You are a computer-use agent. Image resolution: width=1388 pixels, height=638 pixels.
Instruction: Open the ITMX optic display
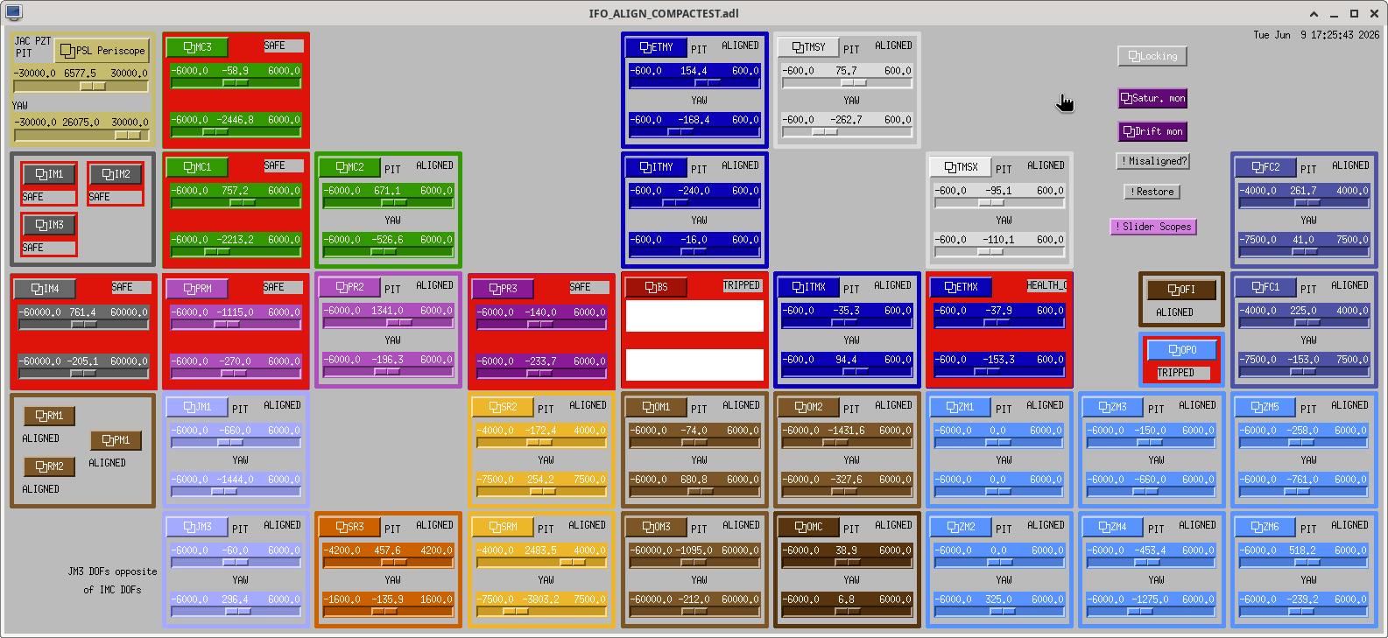808,287
